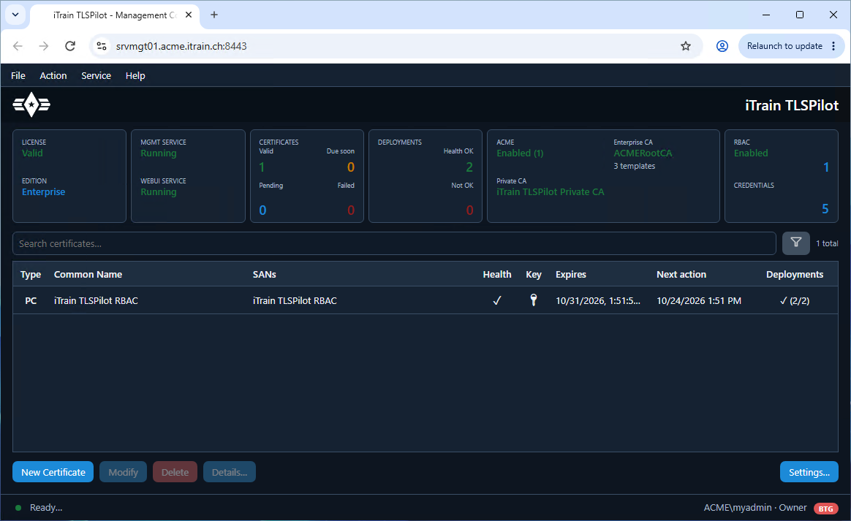Click WEBUI Service Running status
851x521 pixels.
pyautogui.click(x=159, y=191)
